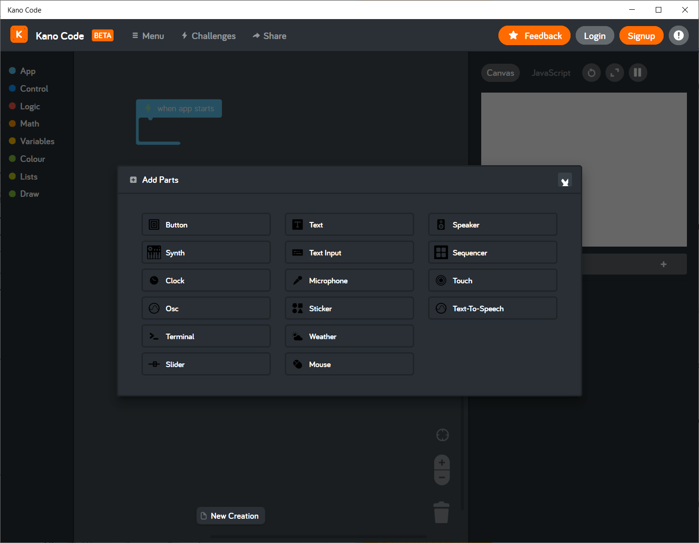This screenshot has height=543, width=699.
Task: Open the Challenges section
Action: 208,35
